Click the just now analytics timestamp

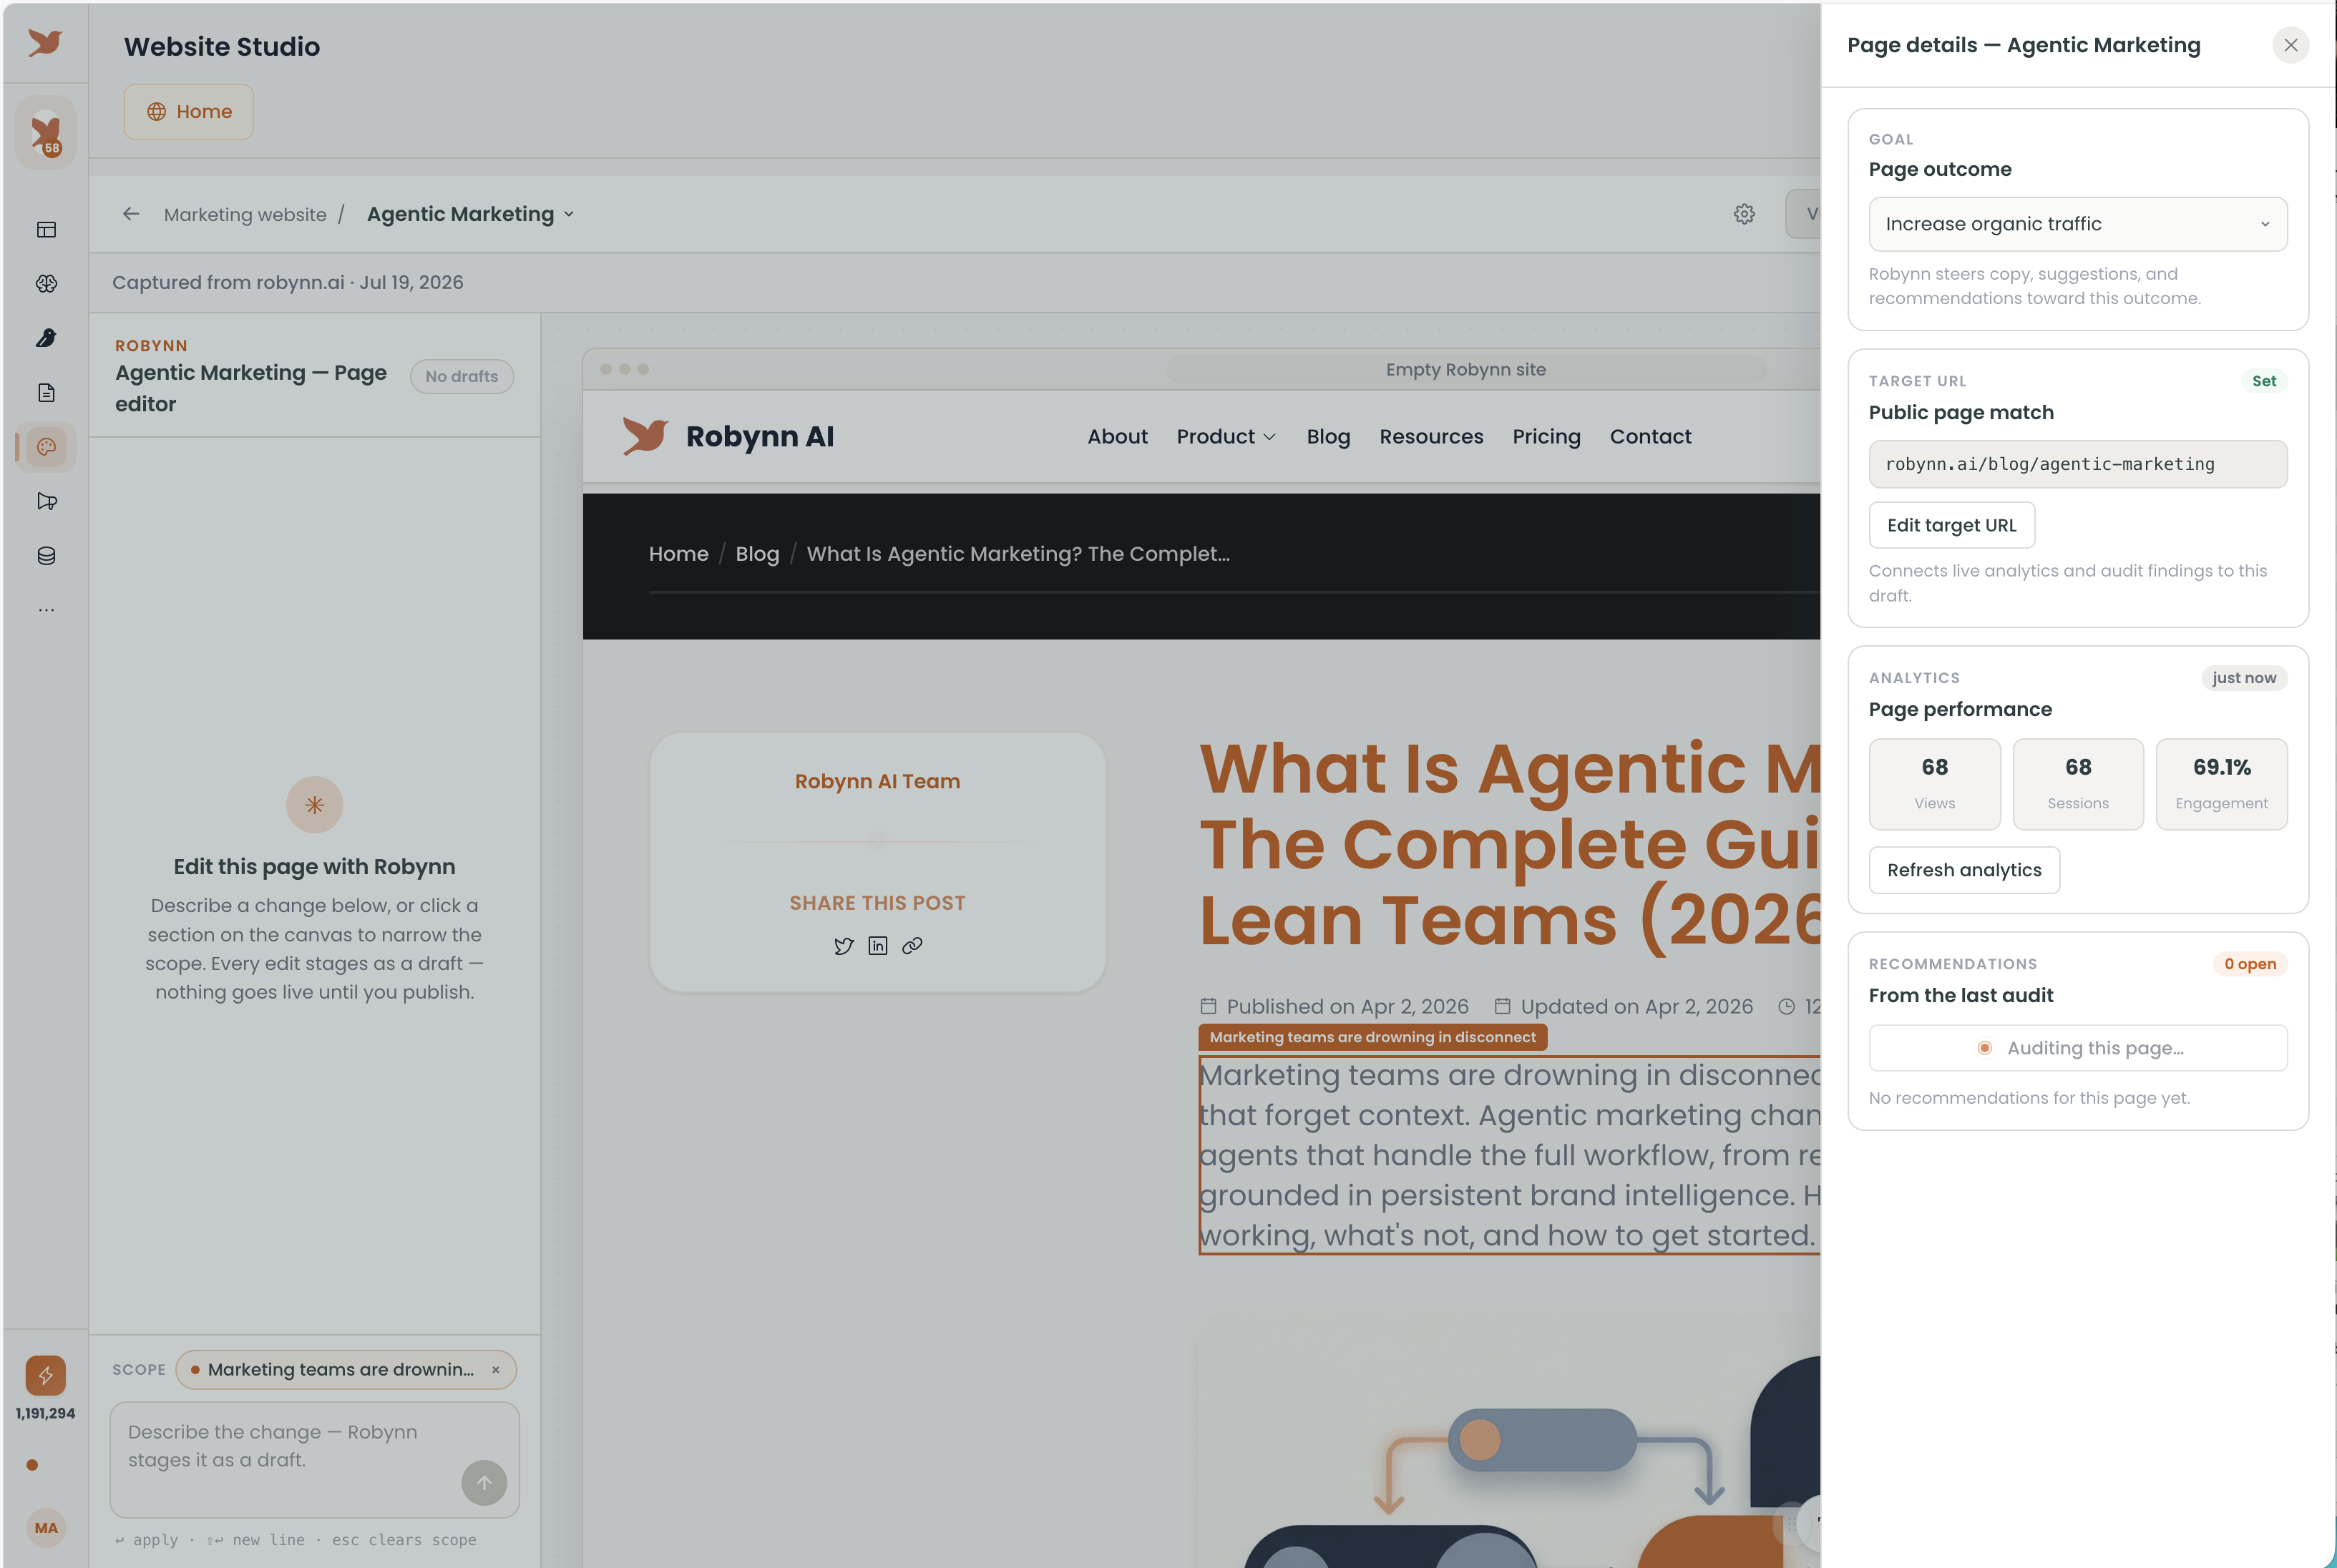(x=2244, y=678)
